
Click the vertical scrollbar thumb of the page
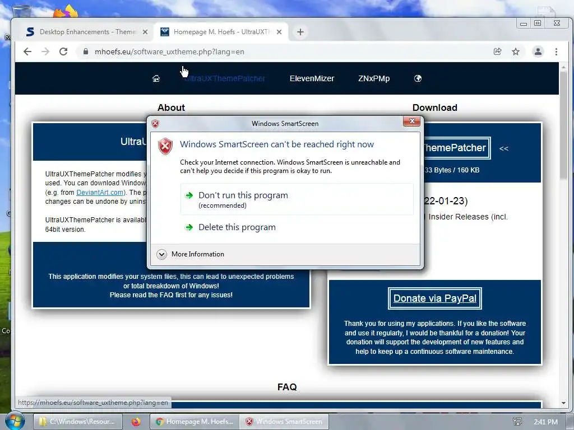point(564,124)
